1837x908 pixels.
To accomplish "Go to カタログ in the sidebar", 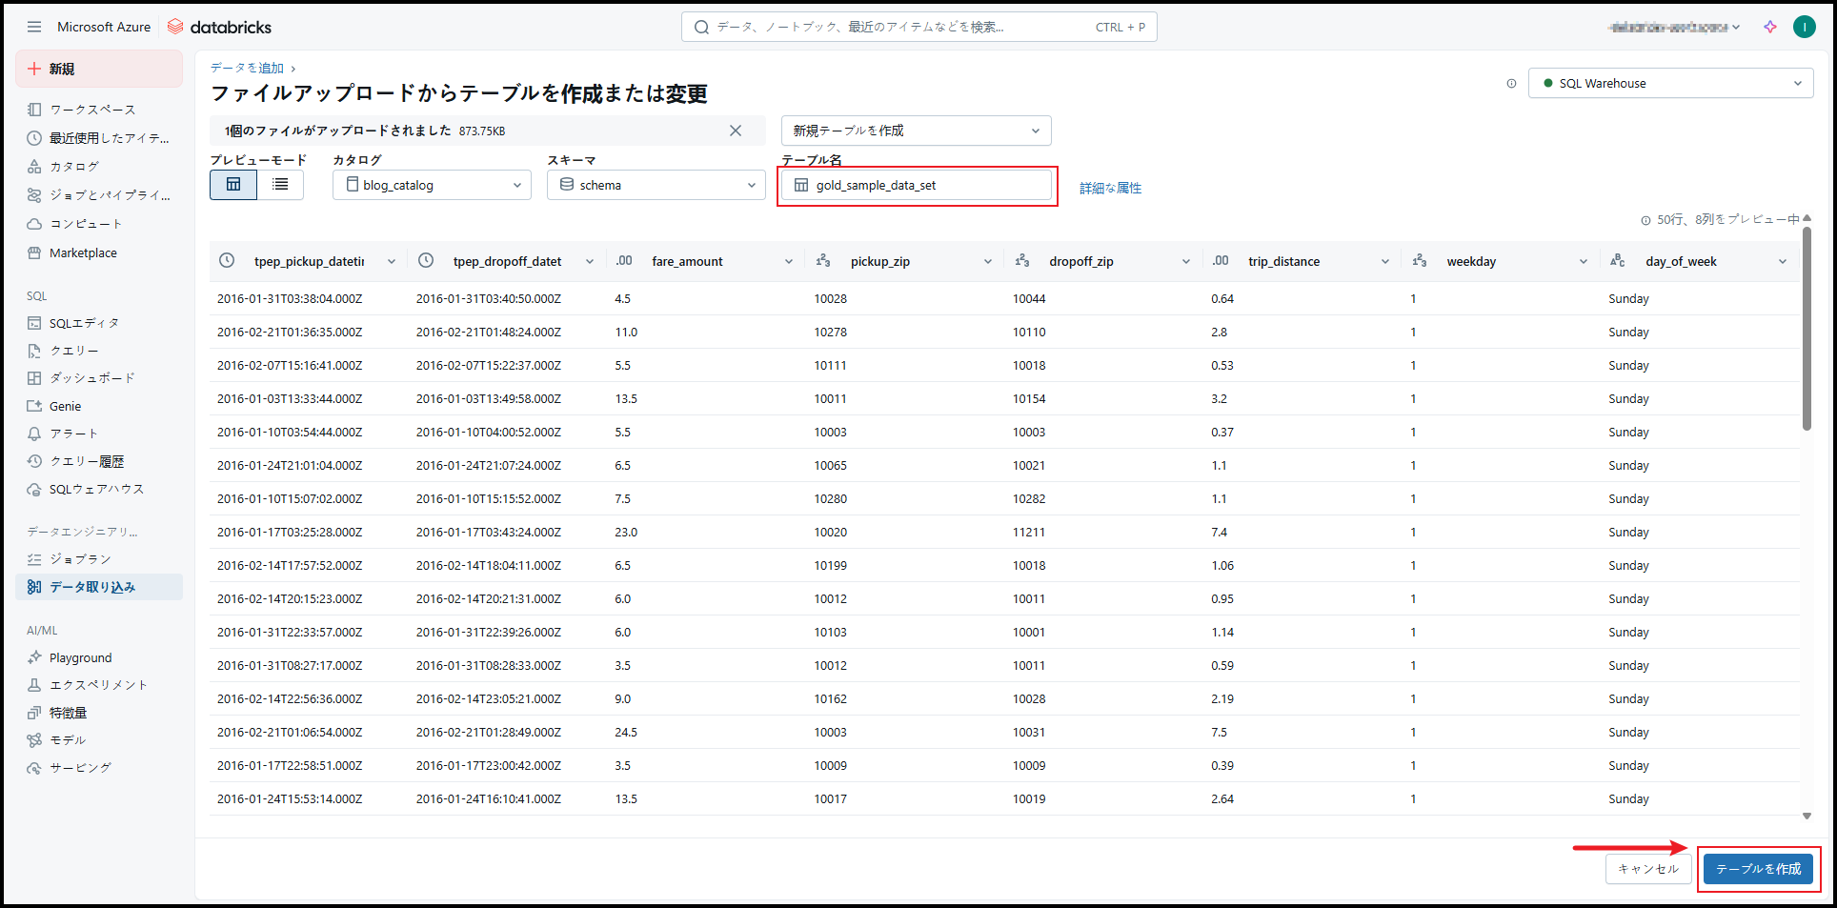I will coord(73,167).
